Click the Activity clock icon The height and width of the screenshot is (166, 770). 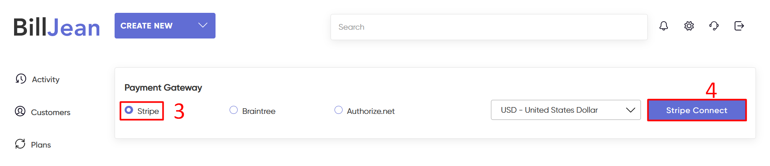21,79
